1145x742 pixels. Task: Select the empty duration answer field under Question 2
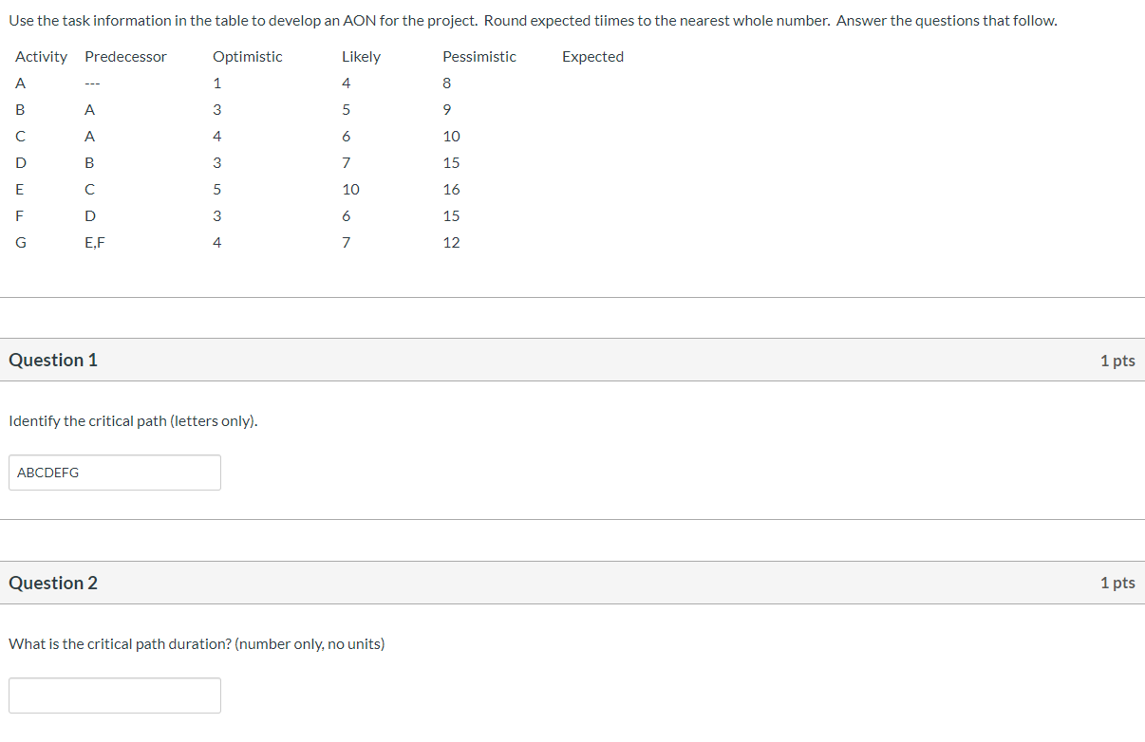(x=114, y=695)
